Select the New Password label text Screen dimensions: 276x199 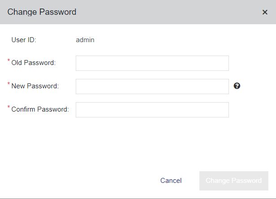(x=35, y=86)
